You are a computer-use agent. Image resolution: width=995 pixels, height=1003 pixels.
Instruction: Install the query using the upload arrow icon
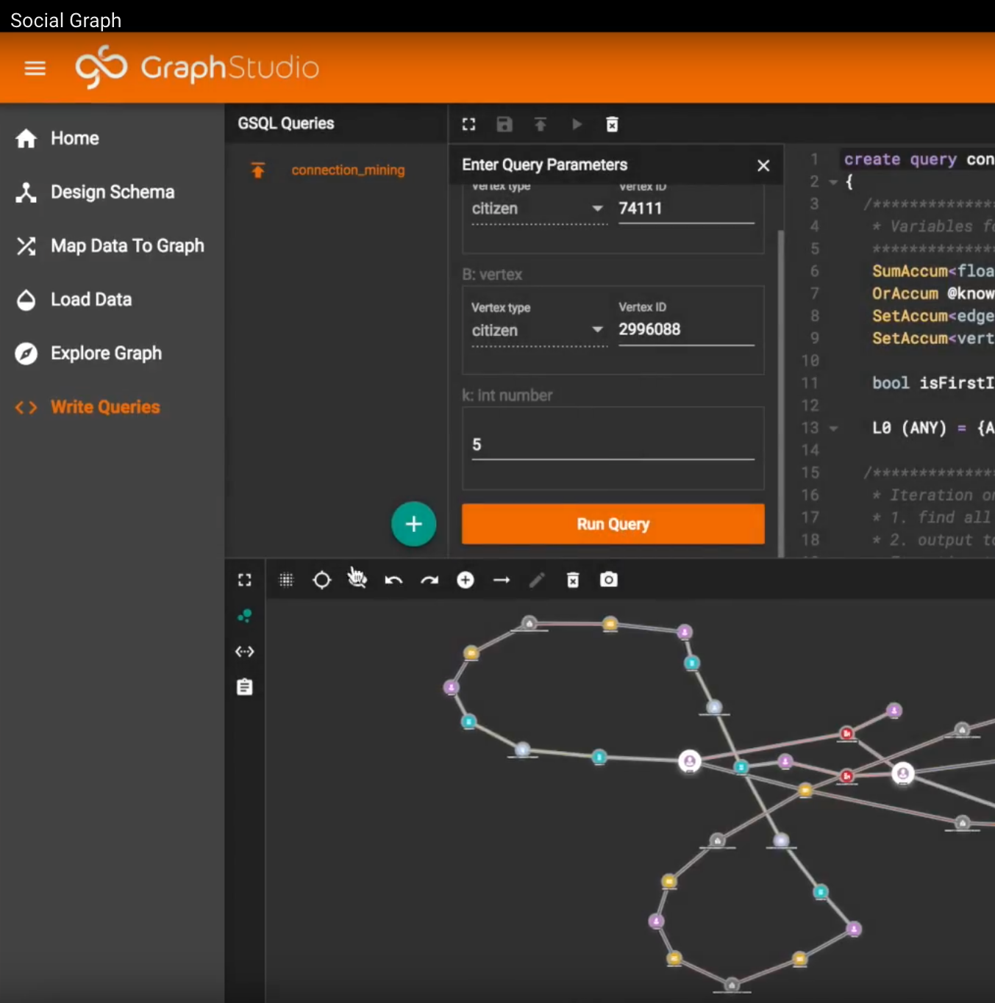[x=541, y=124]
